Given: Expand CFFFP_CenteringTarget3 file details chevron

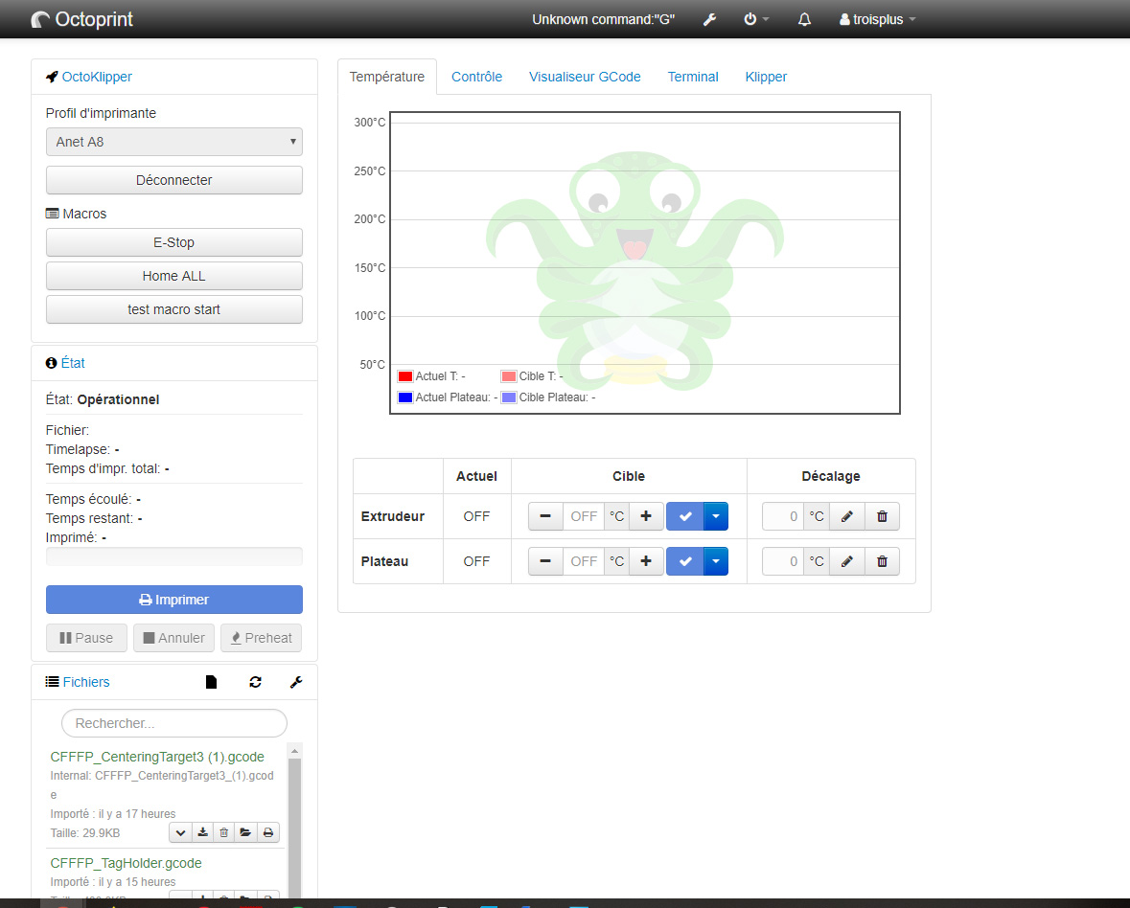Looking at the screenshot, I should pos(179,832).
